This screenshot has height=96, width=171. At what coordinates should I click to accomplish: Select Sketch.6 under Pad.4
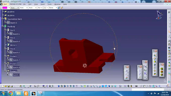[16, 53]
